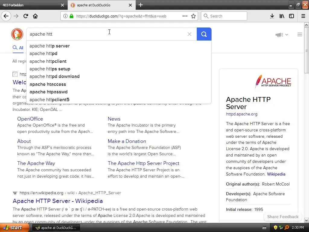Viewport: 309px width, 232px height.
Task: Click the DuckDuckGo duck logo
Action: (17, 34)
